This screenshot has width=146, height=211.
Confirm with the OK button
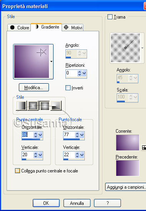(46, 203)
